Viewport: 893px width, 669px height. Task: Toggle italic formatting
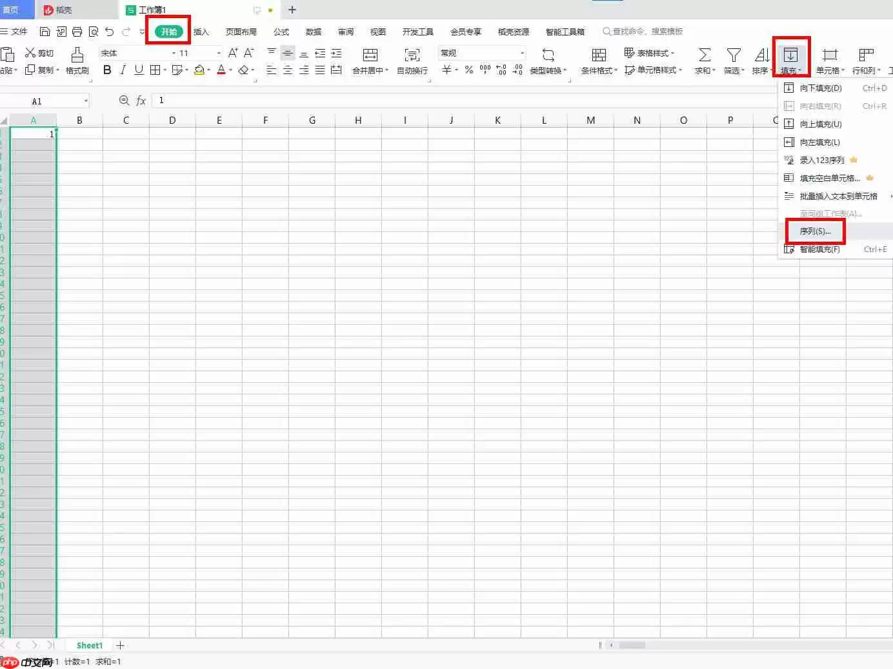coord(123,70)
